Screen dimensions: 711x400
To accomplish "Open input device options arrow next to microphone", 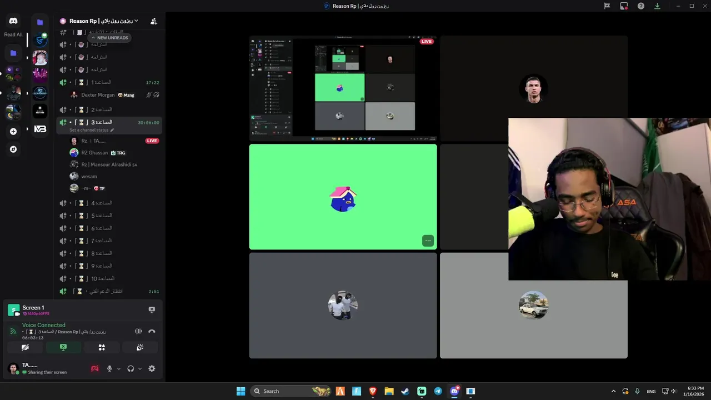I will 119,368.
